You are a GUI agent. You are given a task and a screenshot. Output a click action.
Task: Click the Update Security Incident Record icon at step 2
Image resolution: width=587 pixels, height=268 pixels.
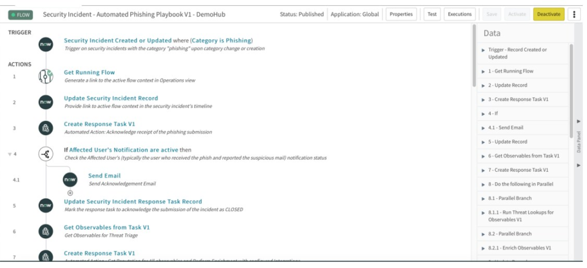(46, 102)
